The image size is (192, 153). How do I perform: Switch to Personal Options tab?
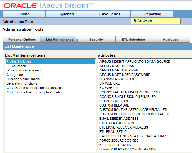[22, 40]
